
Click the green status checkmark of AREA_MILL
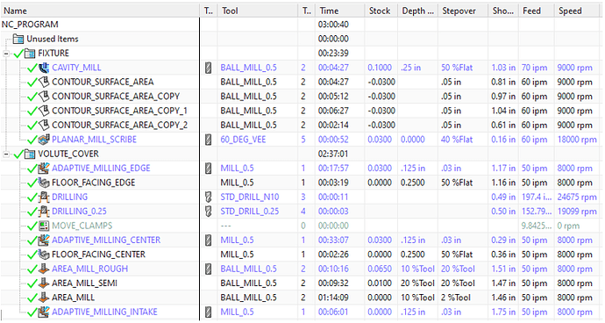click(x=32, y=298)
